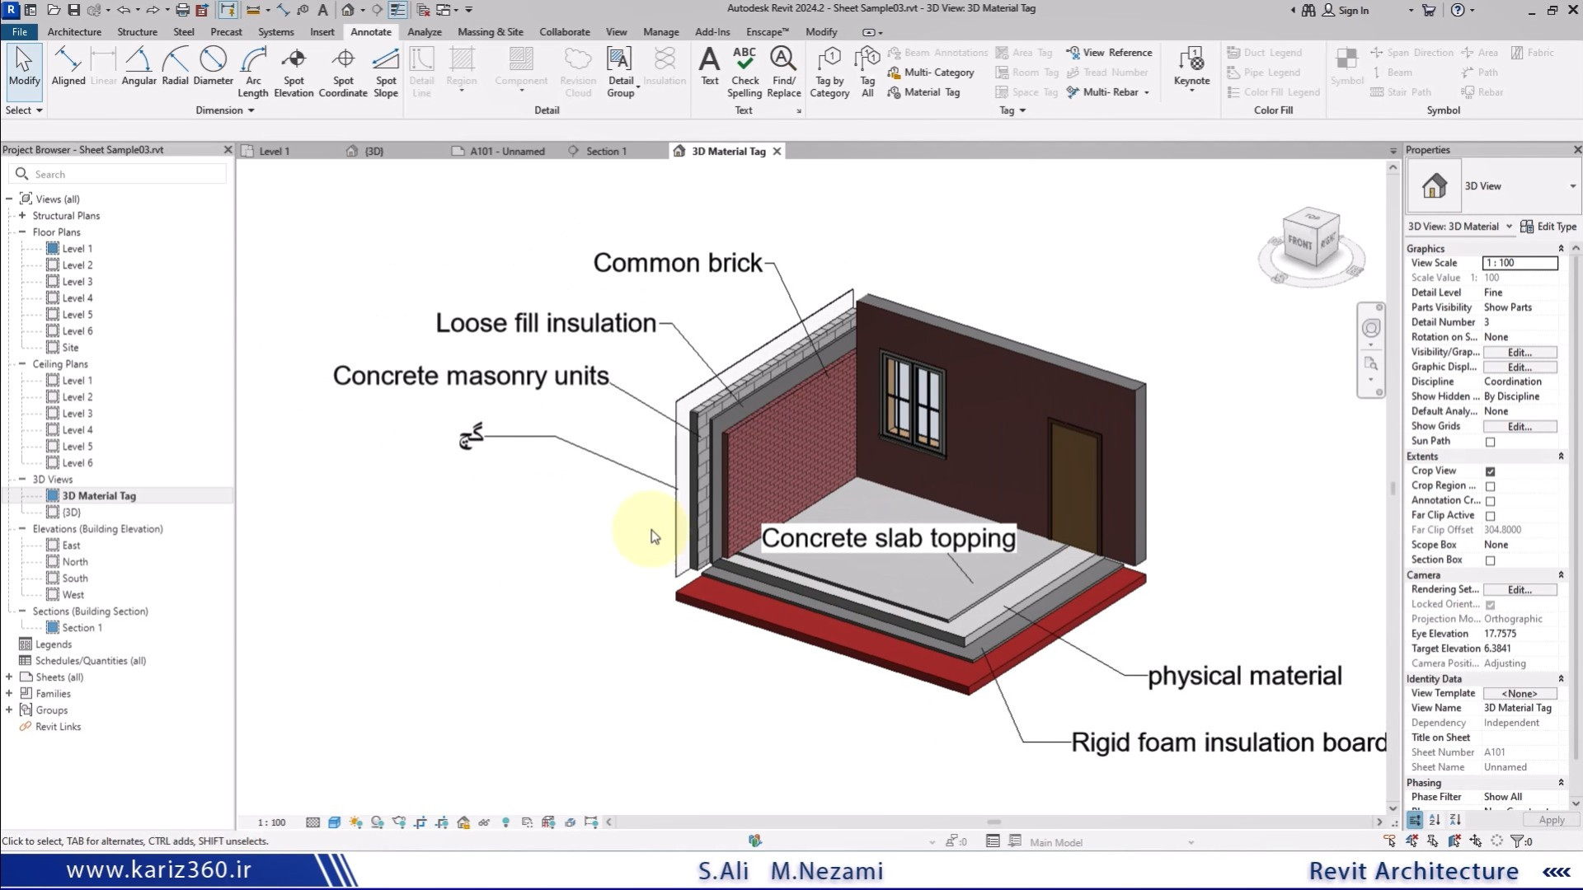1583x890 pixels.
Task: Enable the Sun Path checkbox
Action: (1490, 442)
